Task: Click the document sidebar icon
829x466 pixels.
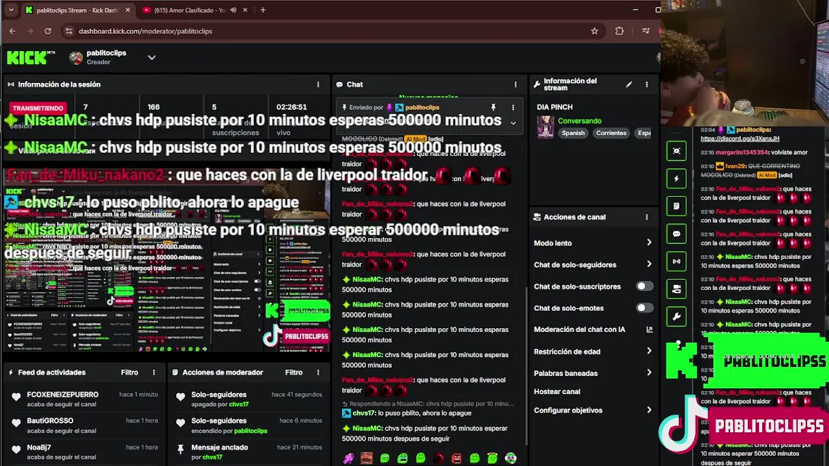Action: (x=677, y=206)
